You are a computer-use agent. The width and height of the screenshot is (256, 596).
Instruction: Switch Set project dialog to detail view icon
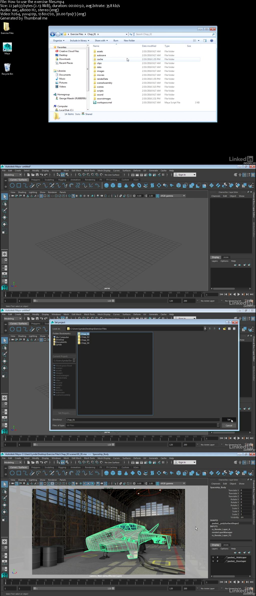click(x=234, y=329)
